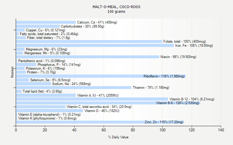Click the Vitamin A bar
The image size is (233, 145).
[x=46, y=95]
